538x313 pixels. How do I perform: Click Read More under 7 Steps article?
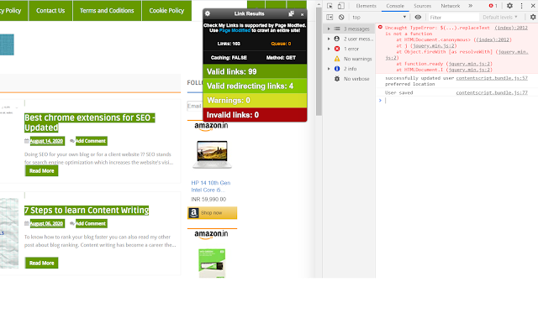(41, 263)
